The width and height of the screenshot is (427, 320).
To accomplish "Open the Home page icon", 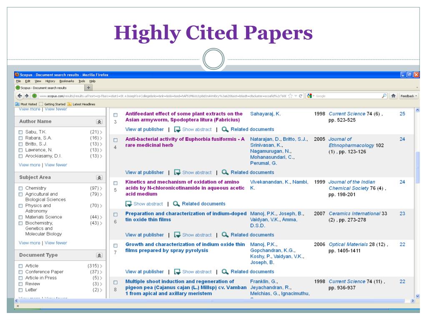I will (393, 96).
